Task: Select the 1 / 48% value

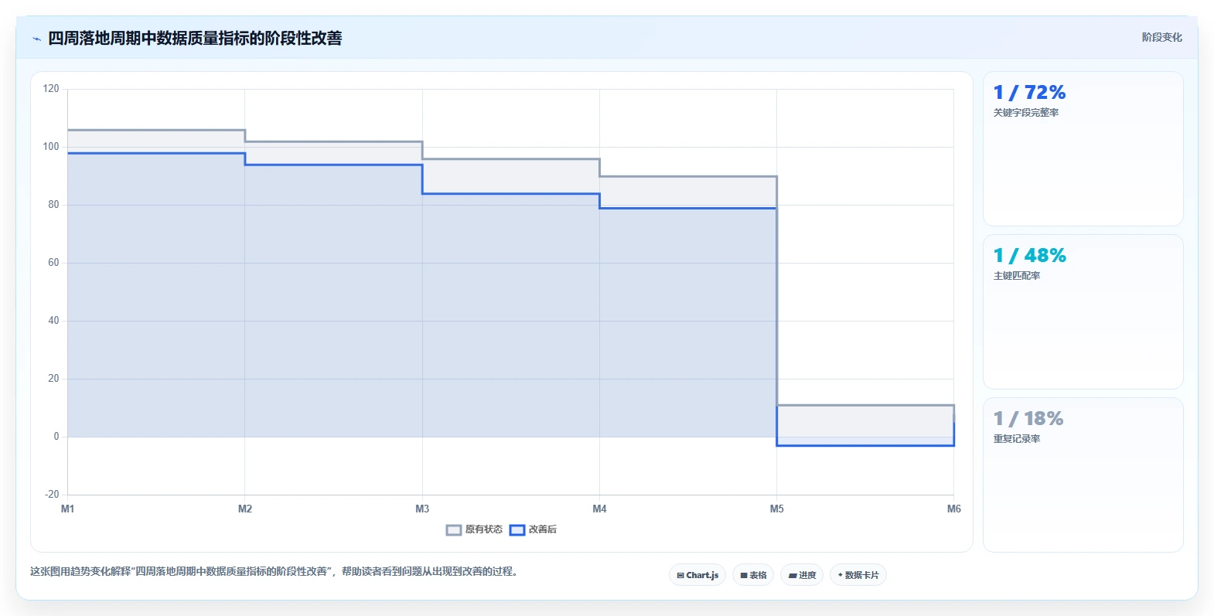Action: (x=1029, y=256)
